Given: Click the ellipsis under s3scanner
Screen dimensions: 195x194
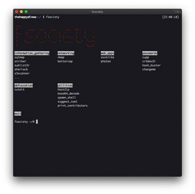Looking at the screenshot, I should click(17, 78).
